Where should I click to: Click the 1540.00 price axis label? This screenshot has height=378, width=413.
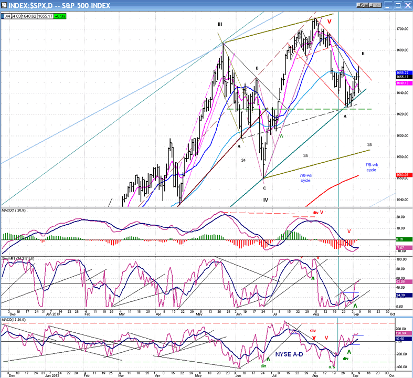403,199
